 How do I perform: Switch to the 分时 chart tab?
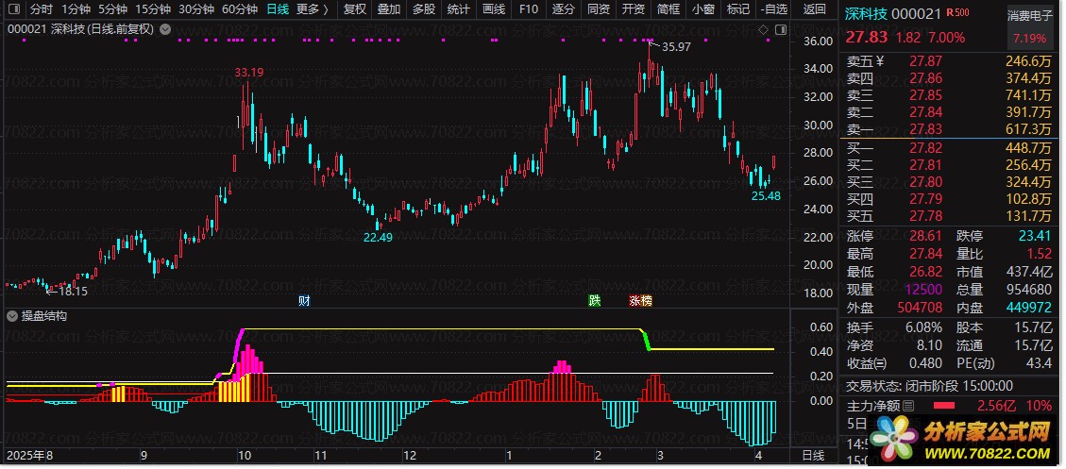click(x=42, y=9)
